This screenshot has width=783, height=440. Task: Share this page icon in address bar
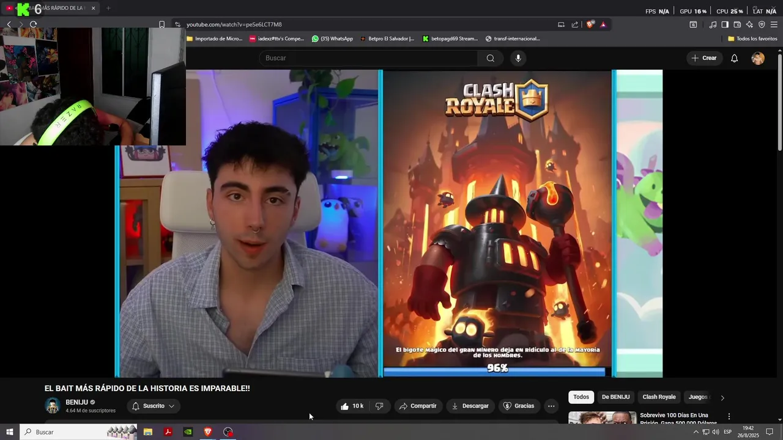click(575, 24)
